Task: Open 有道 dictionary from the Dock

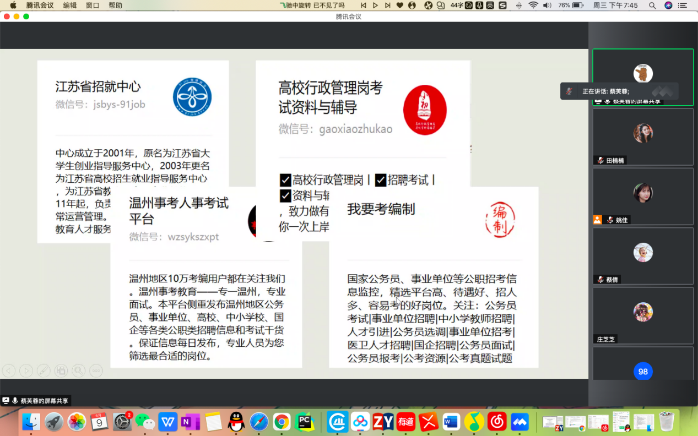Action: 406,422
